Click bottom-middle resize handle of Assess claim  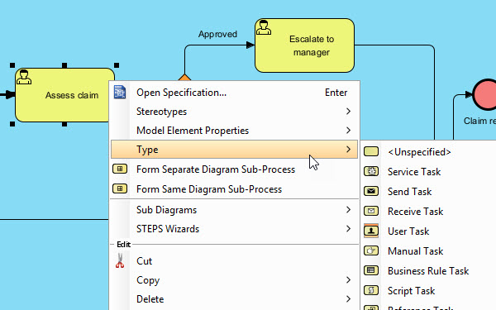(64, 124)
